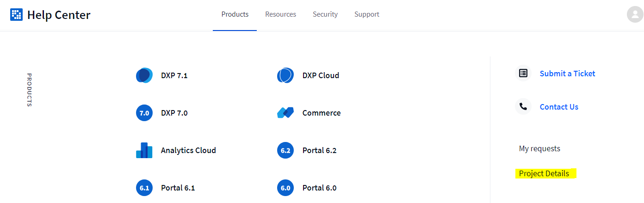The image size is (644, 203).
Task: Click the Portal 6.2 badge icon
Action: click(285, 150)
